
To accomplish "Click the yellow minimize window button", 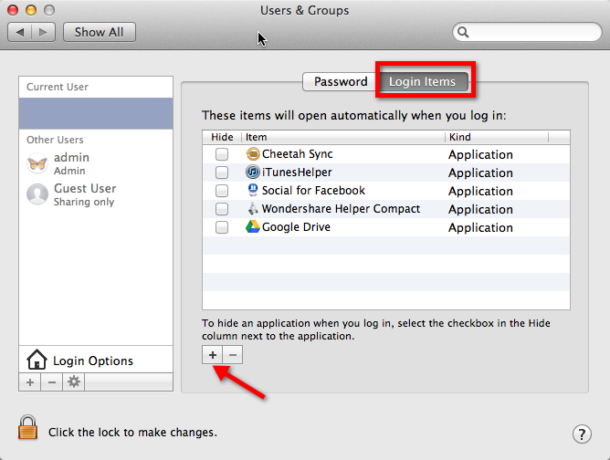I will 31,10.
